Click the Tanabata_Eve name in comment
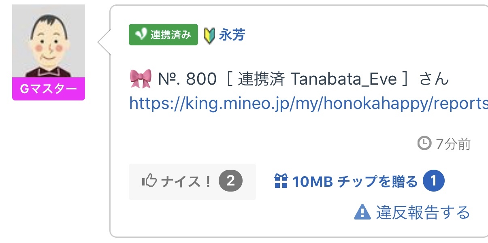This screenshot has width=488, height=243. (x=343, y=79)
